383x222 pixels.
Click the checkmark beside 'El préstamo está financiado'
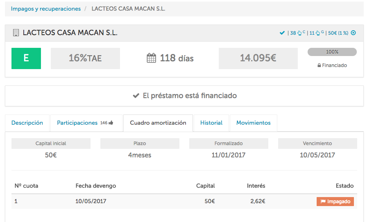(136, 96)
